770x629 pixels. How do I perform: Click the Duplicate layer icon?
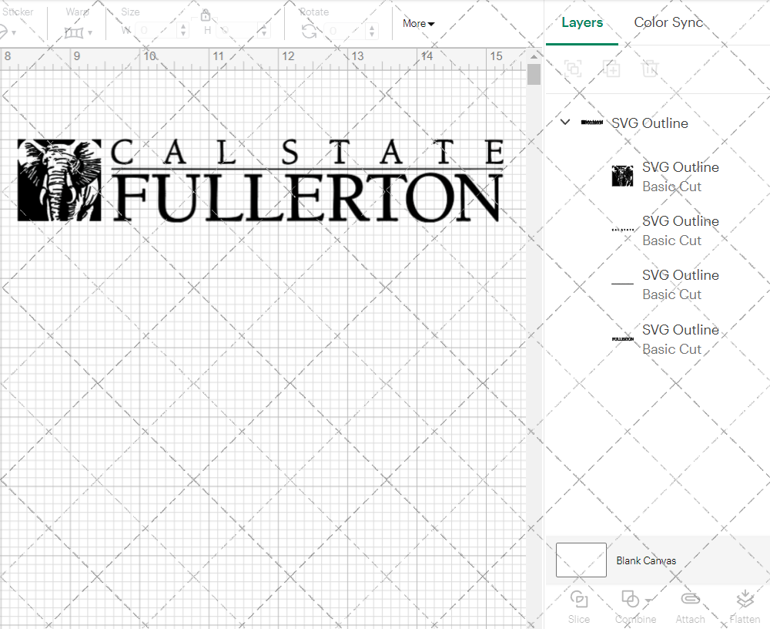pos(612,69)
